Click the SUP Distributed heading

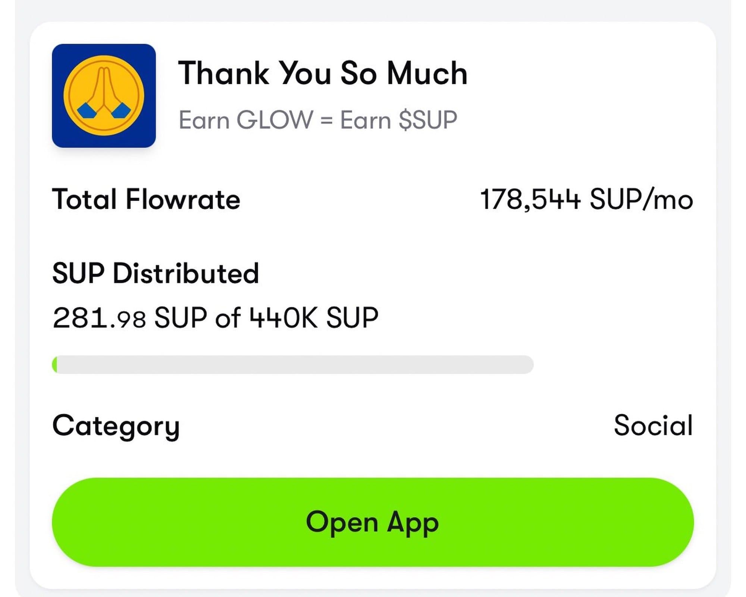[156, 273]
